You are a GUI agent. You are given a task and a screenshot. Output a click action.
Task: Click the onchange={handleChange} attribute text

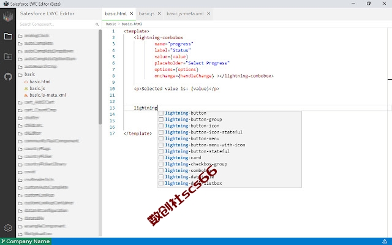(184, 76)
